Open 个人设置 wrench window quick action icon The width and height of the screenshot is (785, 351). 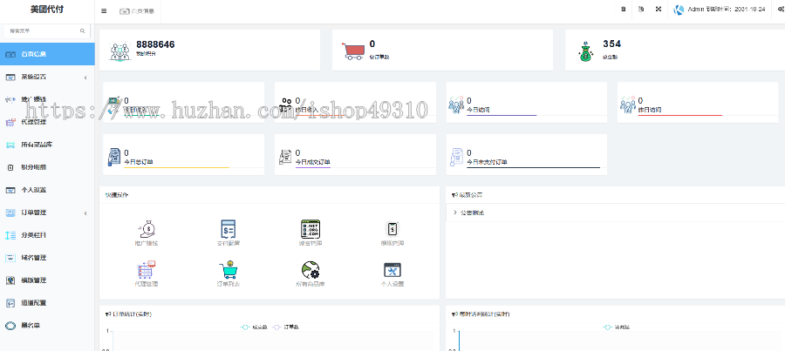point(392,270)
